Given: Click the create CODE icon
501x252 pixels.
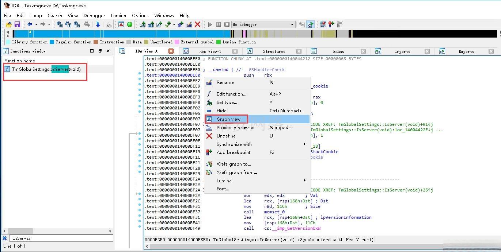Looking at the screenshot, I should [x=143, y=24].
